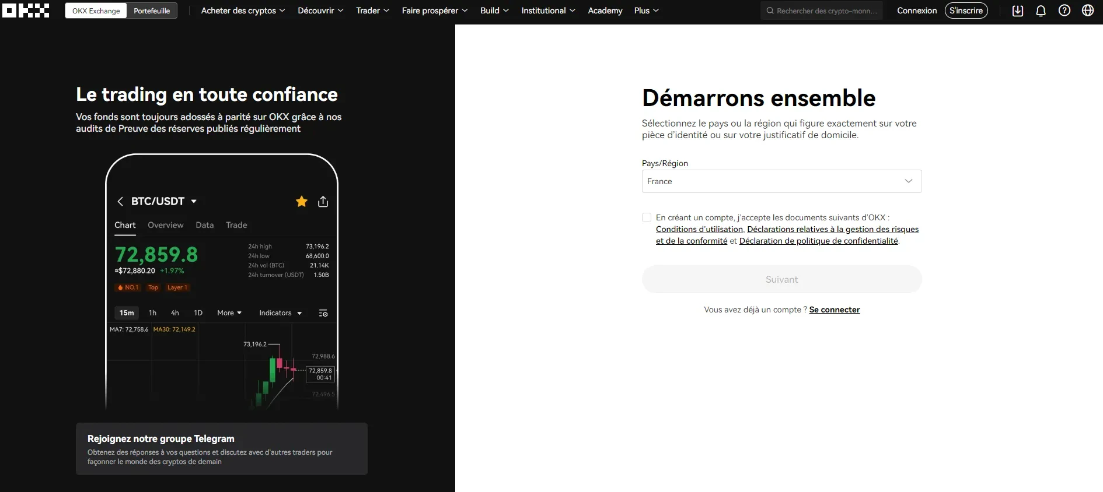Click the MA7: 72,758.6 label
Image resolution: width=1103 pixels, height=492 pixels.
pyautogui.click(x=129, y=329)
